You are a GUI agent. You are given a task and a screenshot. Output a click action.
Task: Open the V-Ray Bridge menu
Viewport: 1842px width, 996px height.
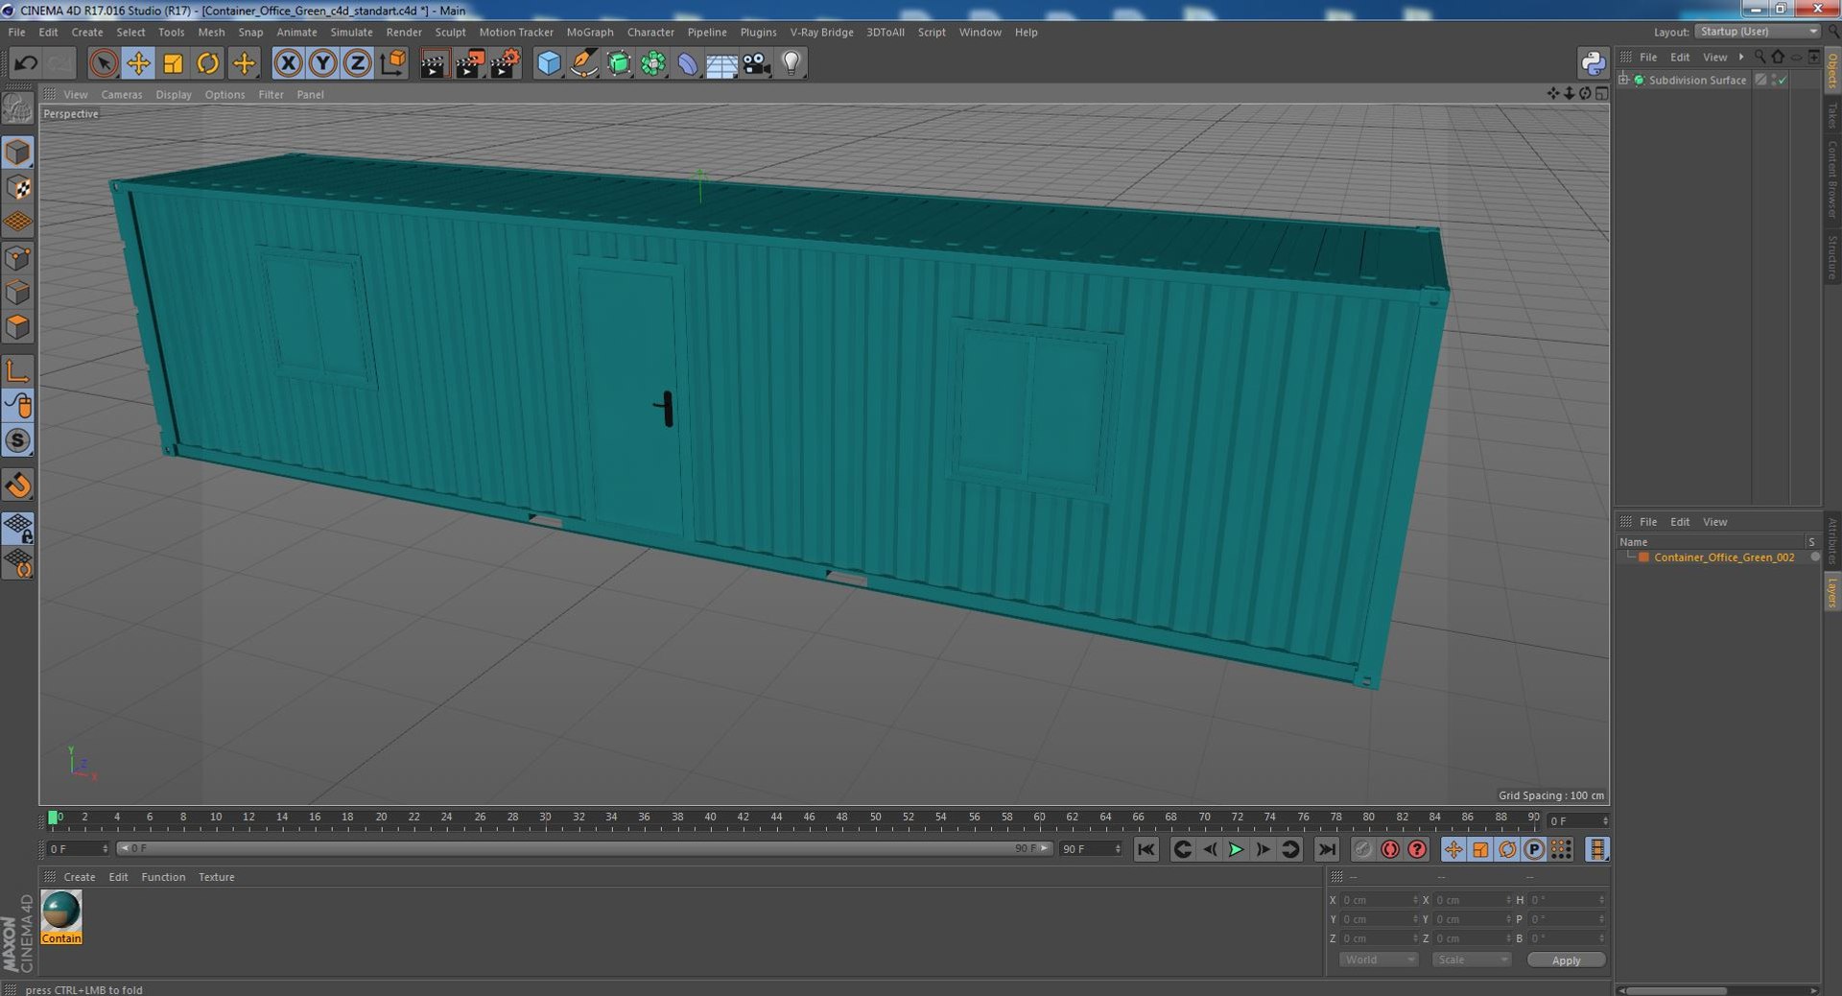tap(821, 32)
